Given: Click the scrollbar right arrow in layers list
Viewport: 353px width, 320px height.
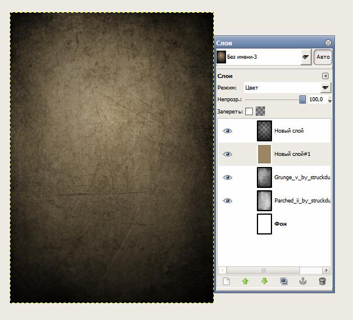Looking at the screenshot, I should click(326, 270).
